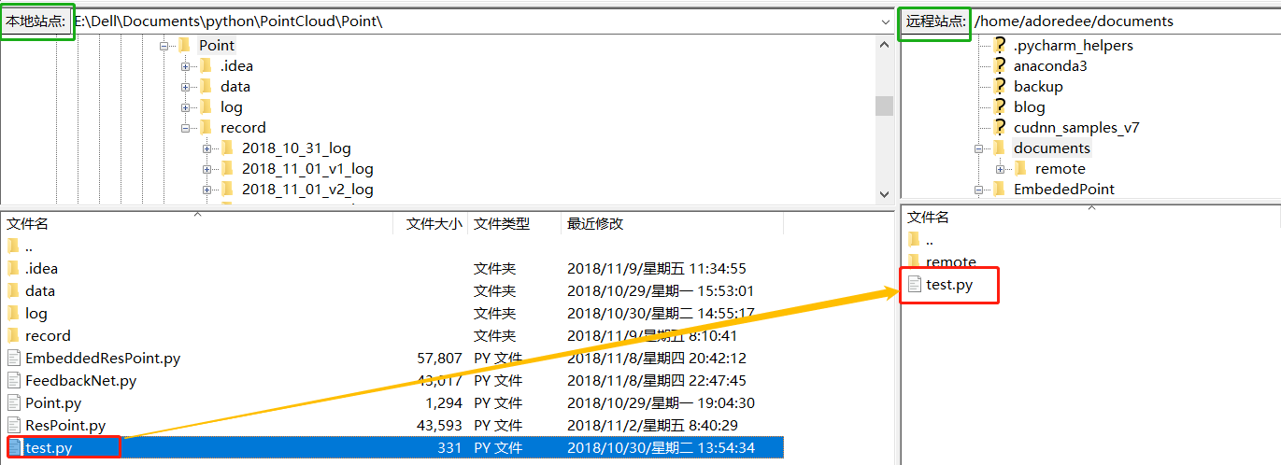Screen dimensions: 1281x465
Task: Click the backup question-mark folder icon
Action: [999, 86]
